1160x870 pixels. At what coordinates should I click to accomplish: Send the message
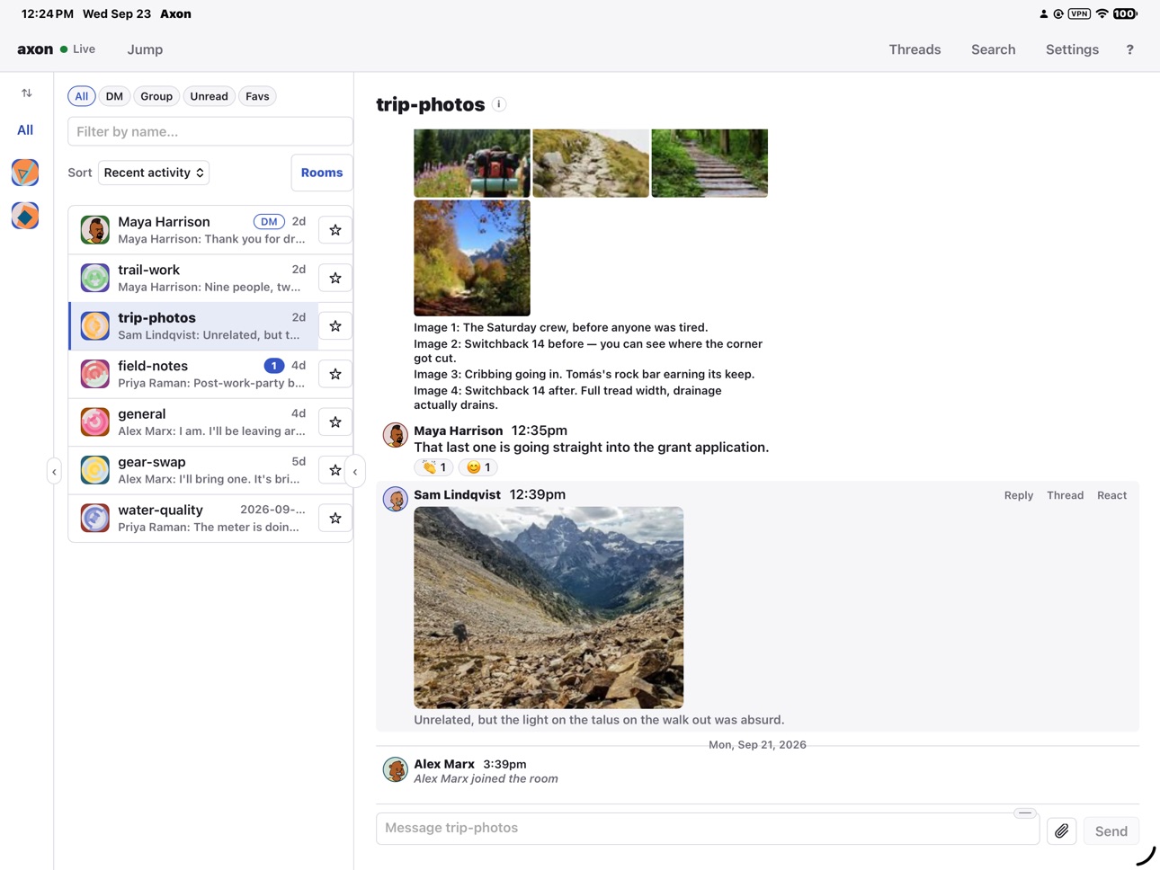click(x=1111, y=831)
